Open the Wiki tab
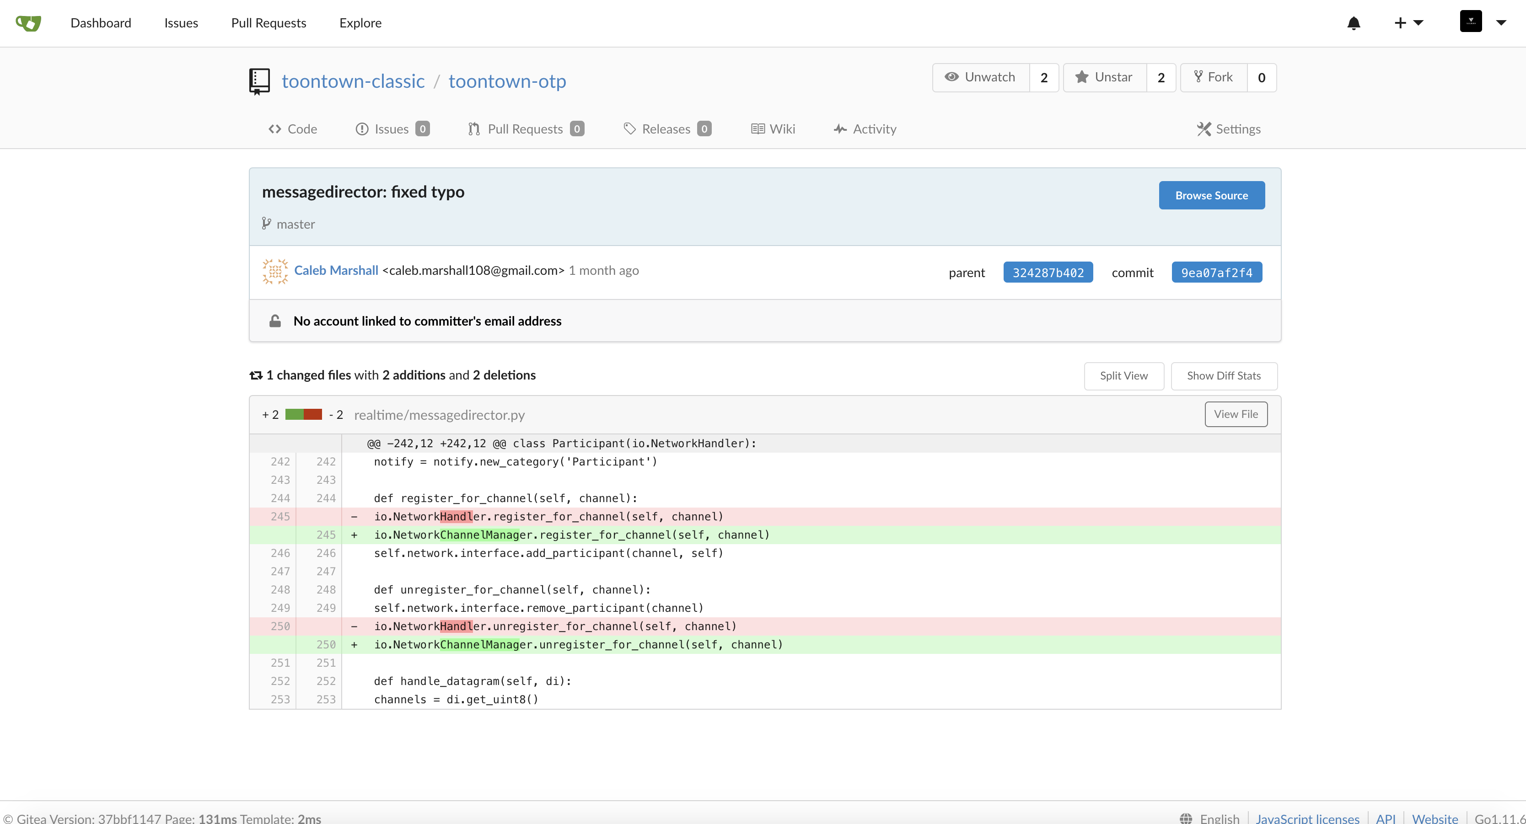The width and height of the screenshot is (1526, 824). (x=773, y=129)
